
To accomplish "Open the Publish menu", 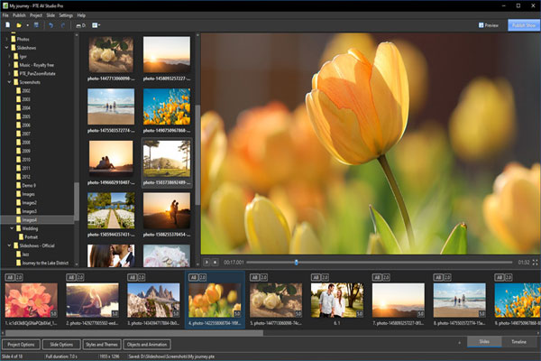I will [x=19, y=15].
